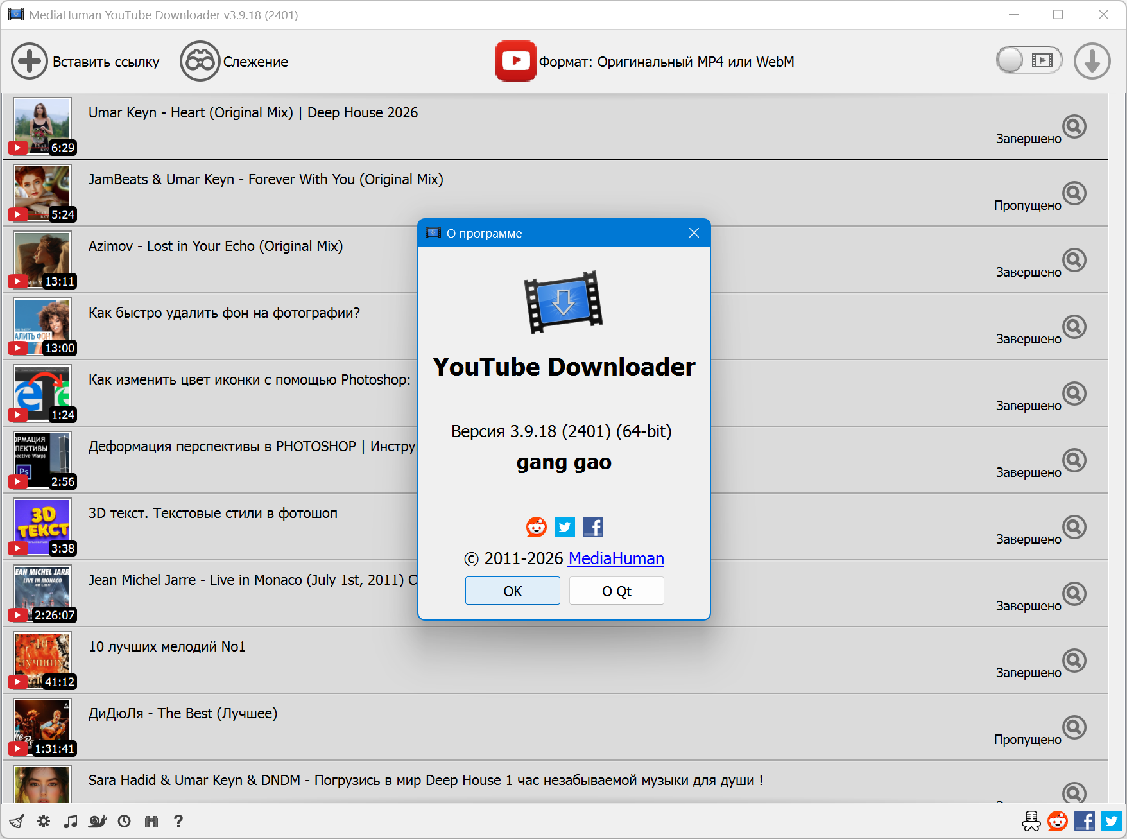
Task: Click magnifier icon for ДиДюЛя The Best row
Action: [x=1074, y=727]
